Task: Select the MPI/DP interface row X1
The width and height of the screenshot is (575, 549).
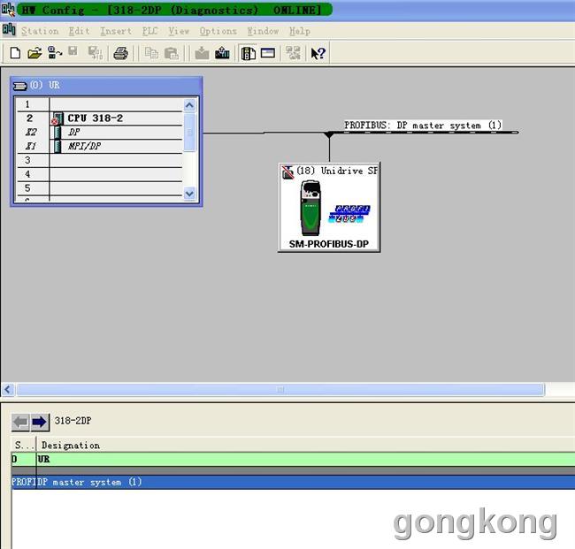Action: (100, 146)
